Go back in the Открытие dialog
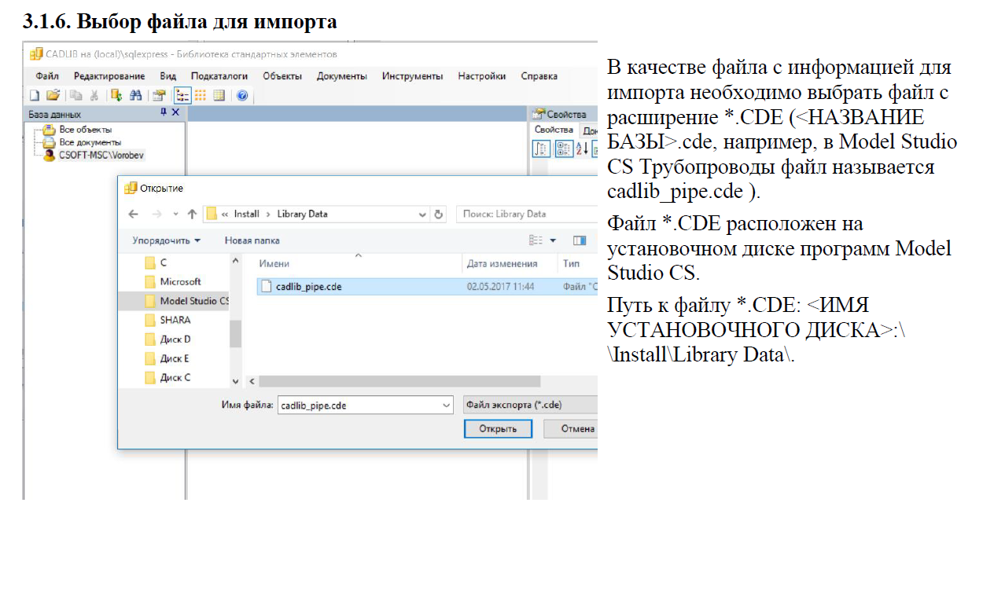The width and height of the screenshot is (1005, 609). click(134, 214)
